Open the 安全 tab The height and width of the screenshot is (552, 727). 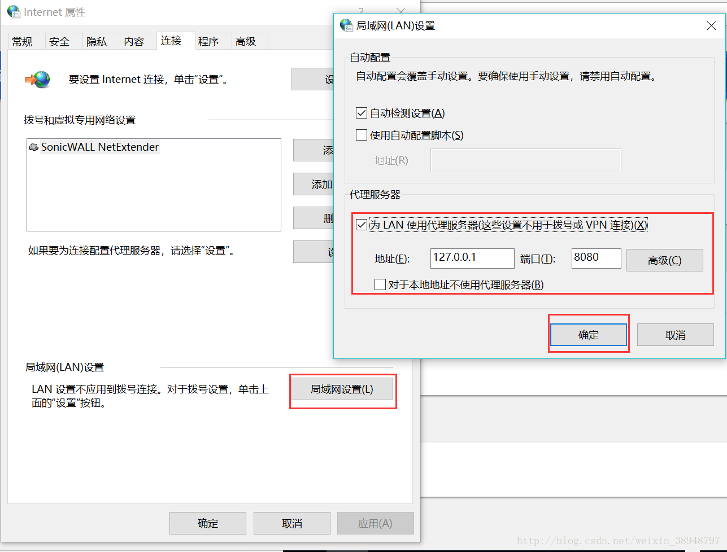[59, 40]
